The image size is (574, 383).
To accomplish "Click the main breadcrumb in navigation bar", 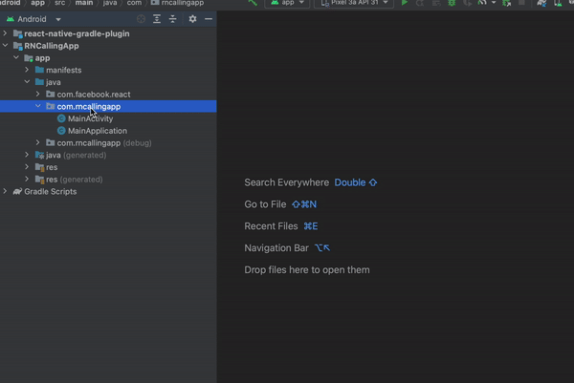I will 84,3.
